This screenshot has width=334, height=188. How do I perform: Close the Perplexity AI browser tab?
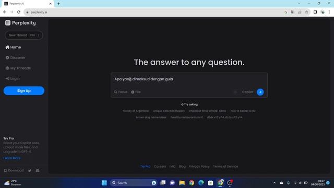coord(51,4)
